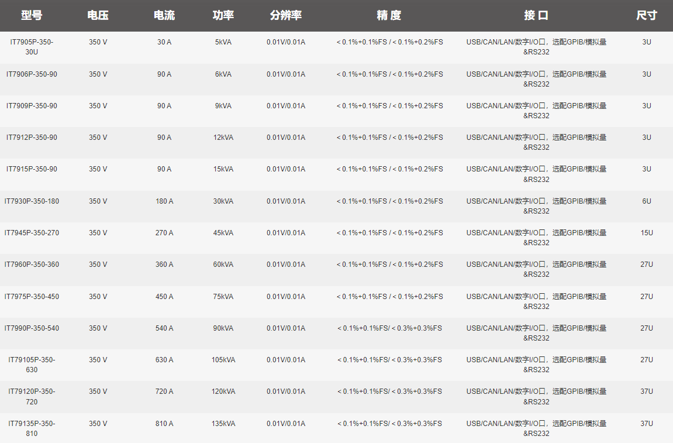Click the 12kVA power value
The height and width of the screenshot is (443, 673).
pos(223,138)
